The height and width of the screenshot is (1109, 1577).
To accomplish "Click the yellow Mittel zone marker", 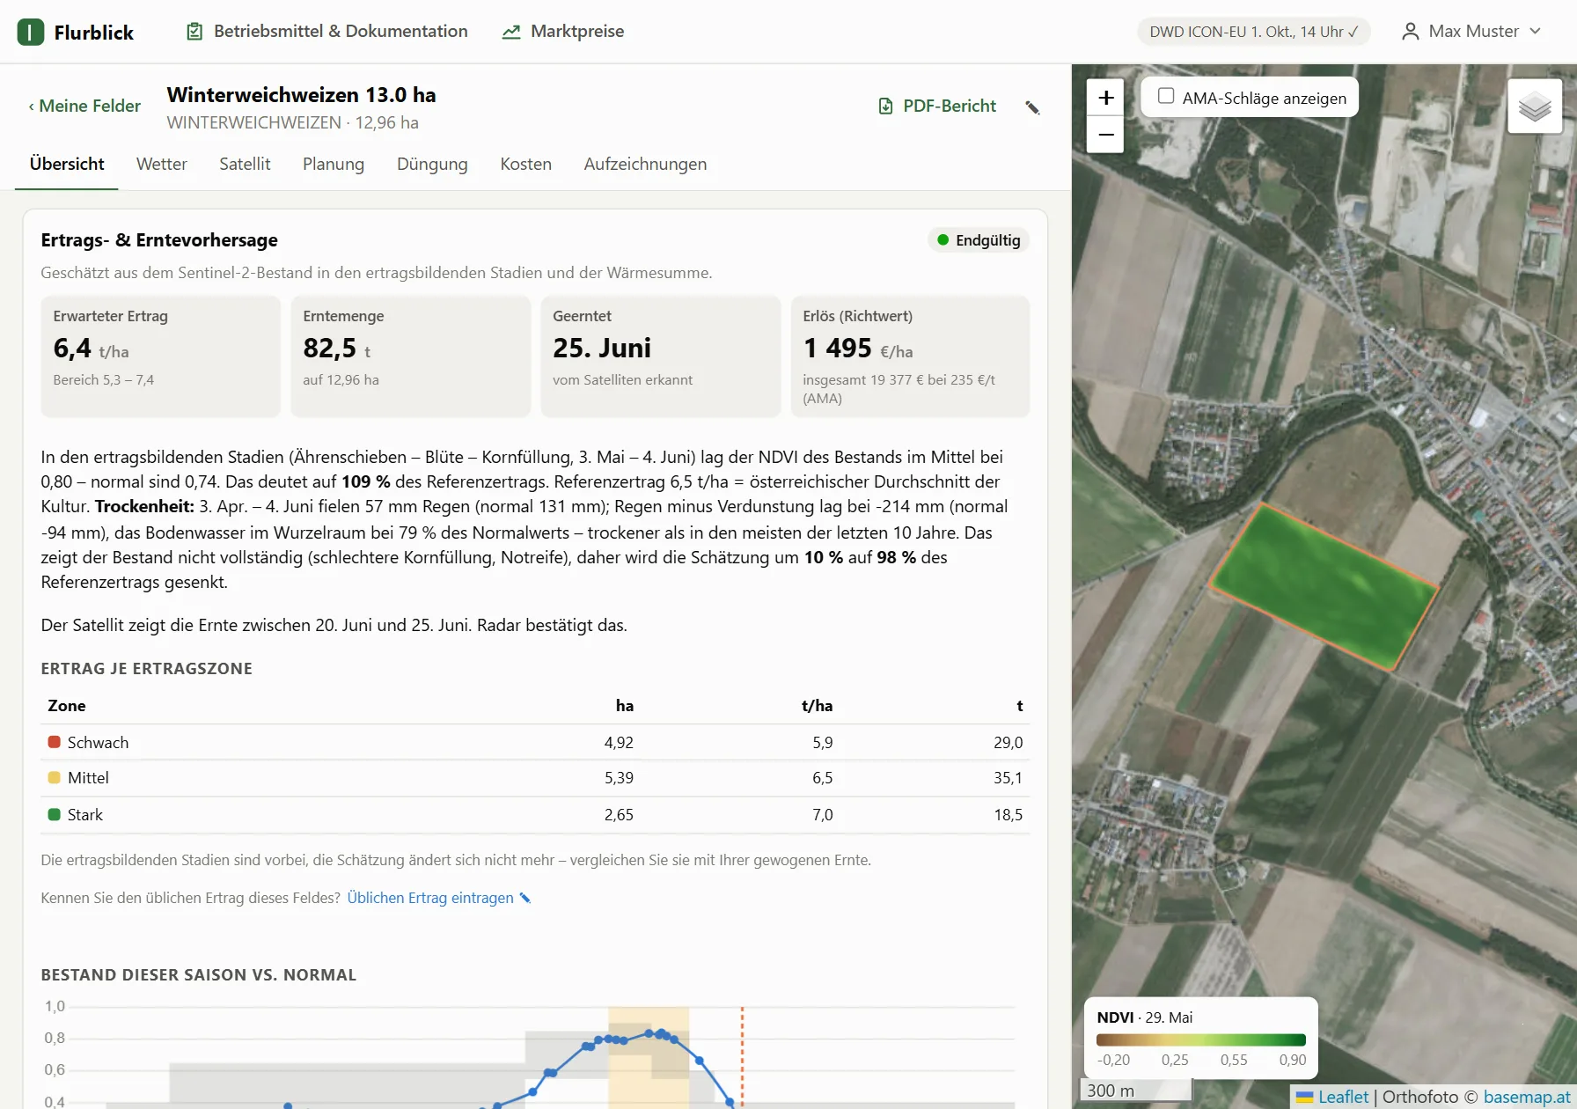I will click(54, 778).
